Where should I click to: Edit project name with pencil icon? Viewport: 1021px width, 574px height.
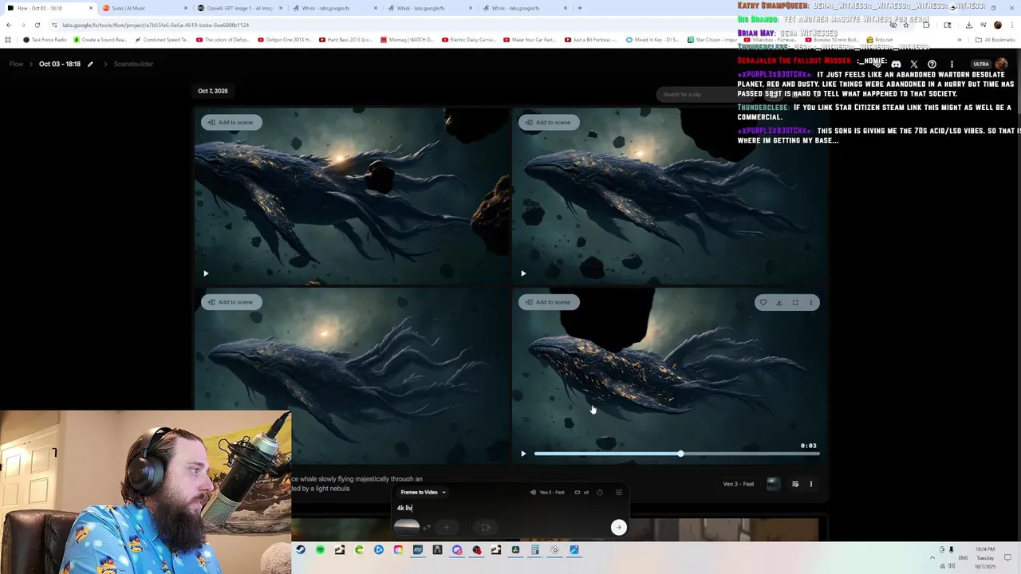pyautogui.click(x=90, y=64)
